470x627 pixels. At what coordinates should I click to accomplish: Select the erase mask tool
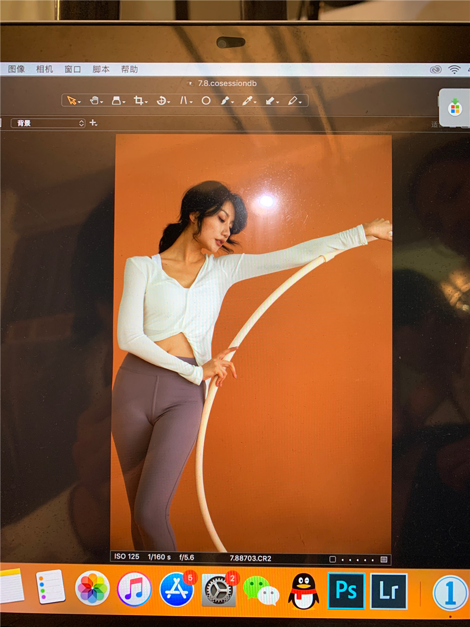point(270,101)
